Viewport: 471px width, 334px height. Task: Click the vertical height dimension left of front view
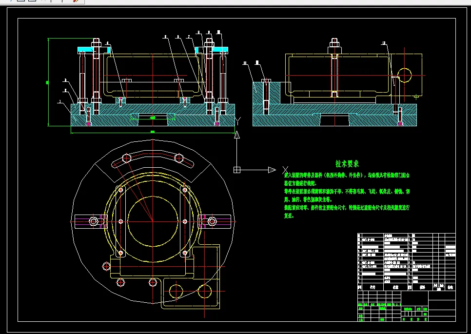pyautogui.click(x=47, y=82)
